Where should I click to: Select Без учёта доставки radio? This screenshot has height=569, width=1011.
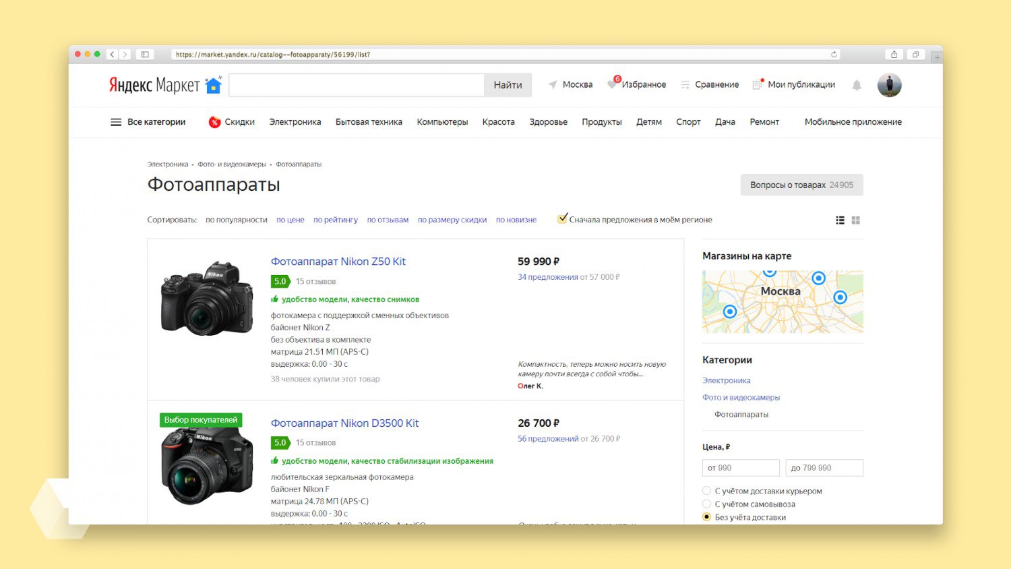click(x=706, y=517)
